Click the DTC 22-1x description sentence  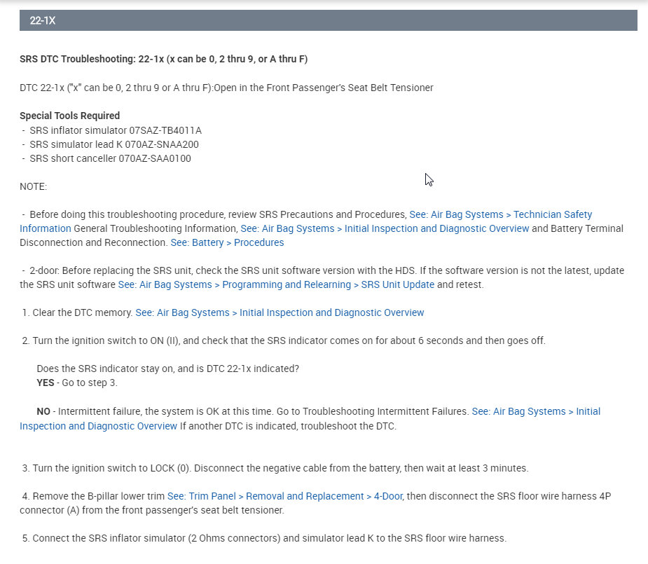click(226, 88)
